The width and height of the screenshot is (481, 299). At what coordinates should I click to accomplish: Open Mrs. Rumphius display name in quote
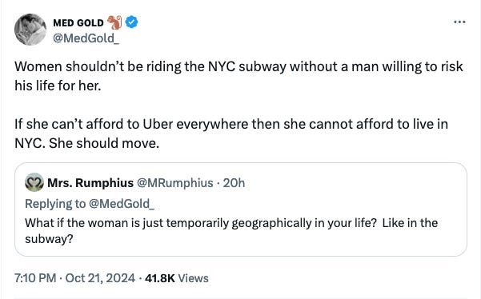(90, 183)
